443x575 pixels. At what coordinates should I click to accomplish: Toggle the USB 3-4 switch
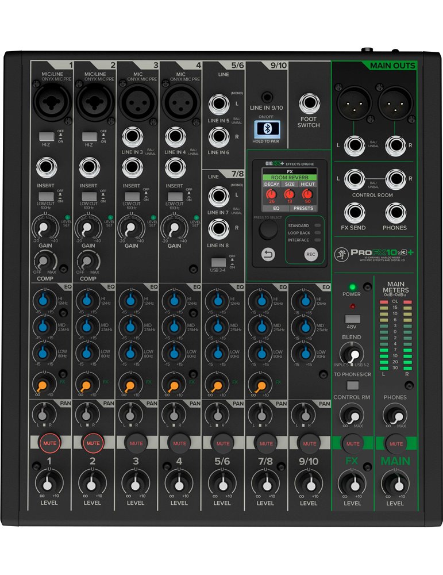(x=219, y=262)
